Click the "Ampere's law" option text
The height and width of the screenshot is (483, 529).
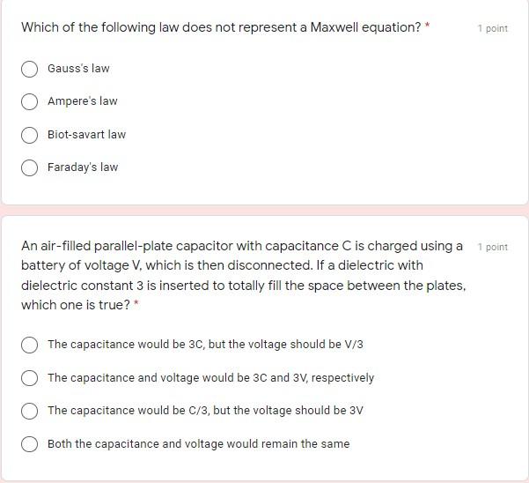pyautogui.click(x=82, y=101)
